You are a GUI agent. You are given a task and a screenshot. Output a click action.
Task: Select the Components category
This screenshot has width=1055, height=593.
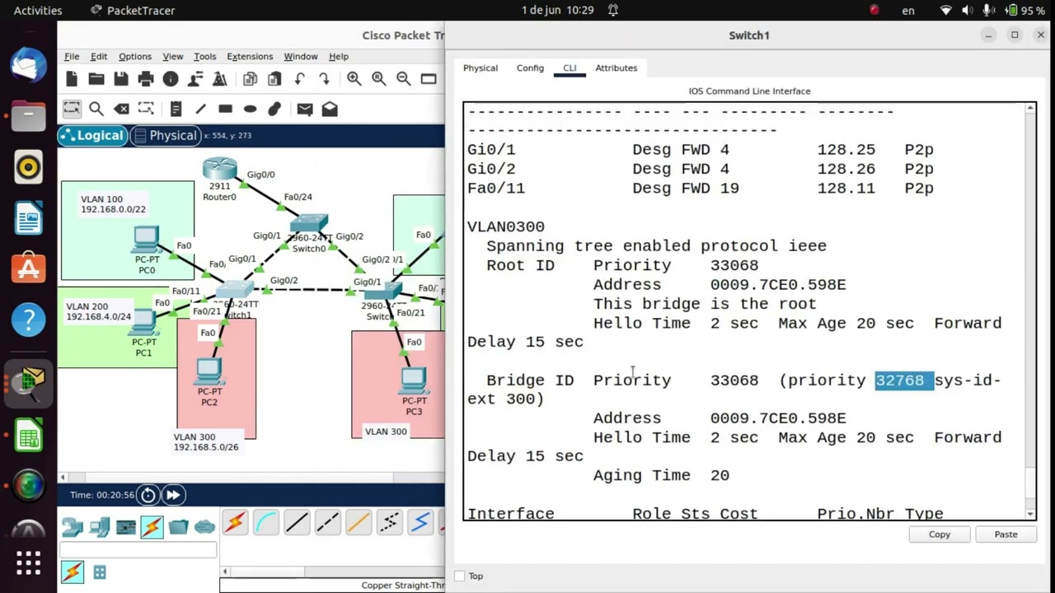[126, 526]
